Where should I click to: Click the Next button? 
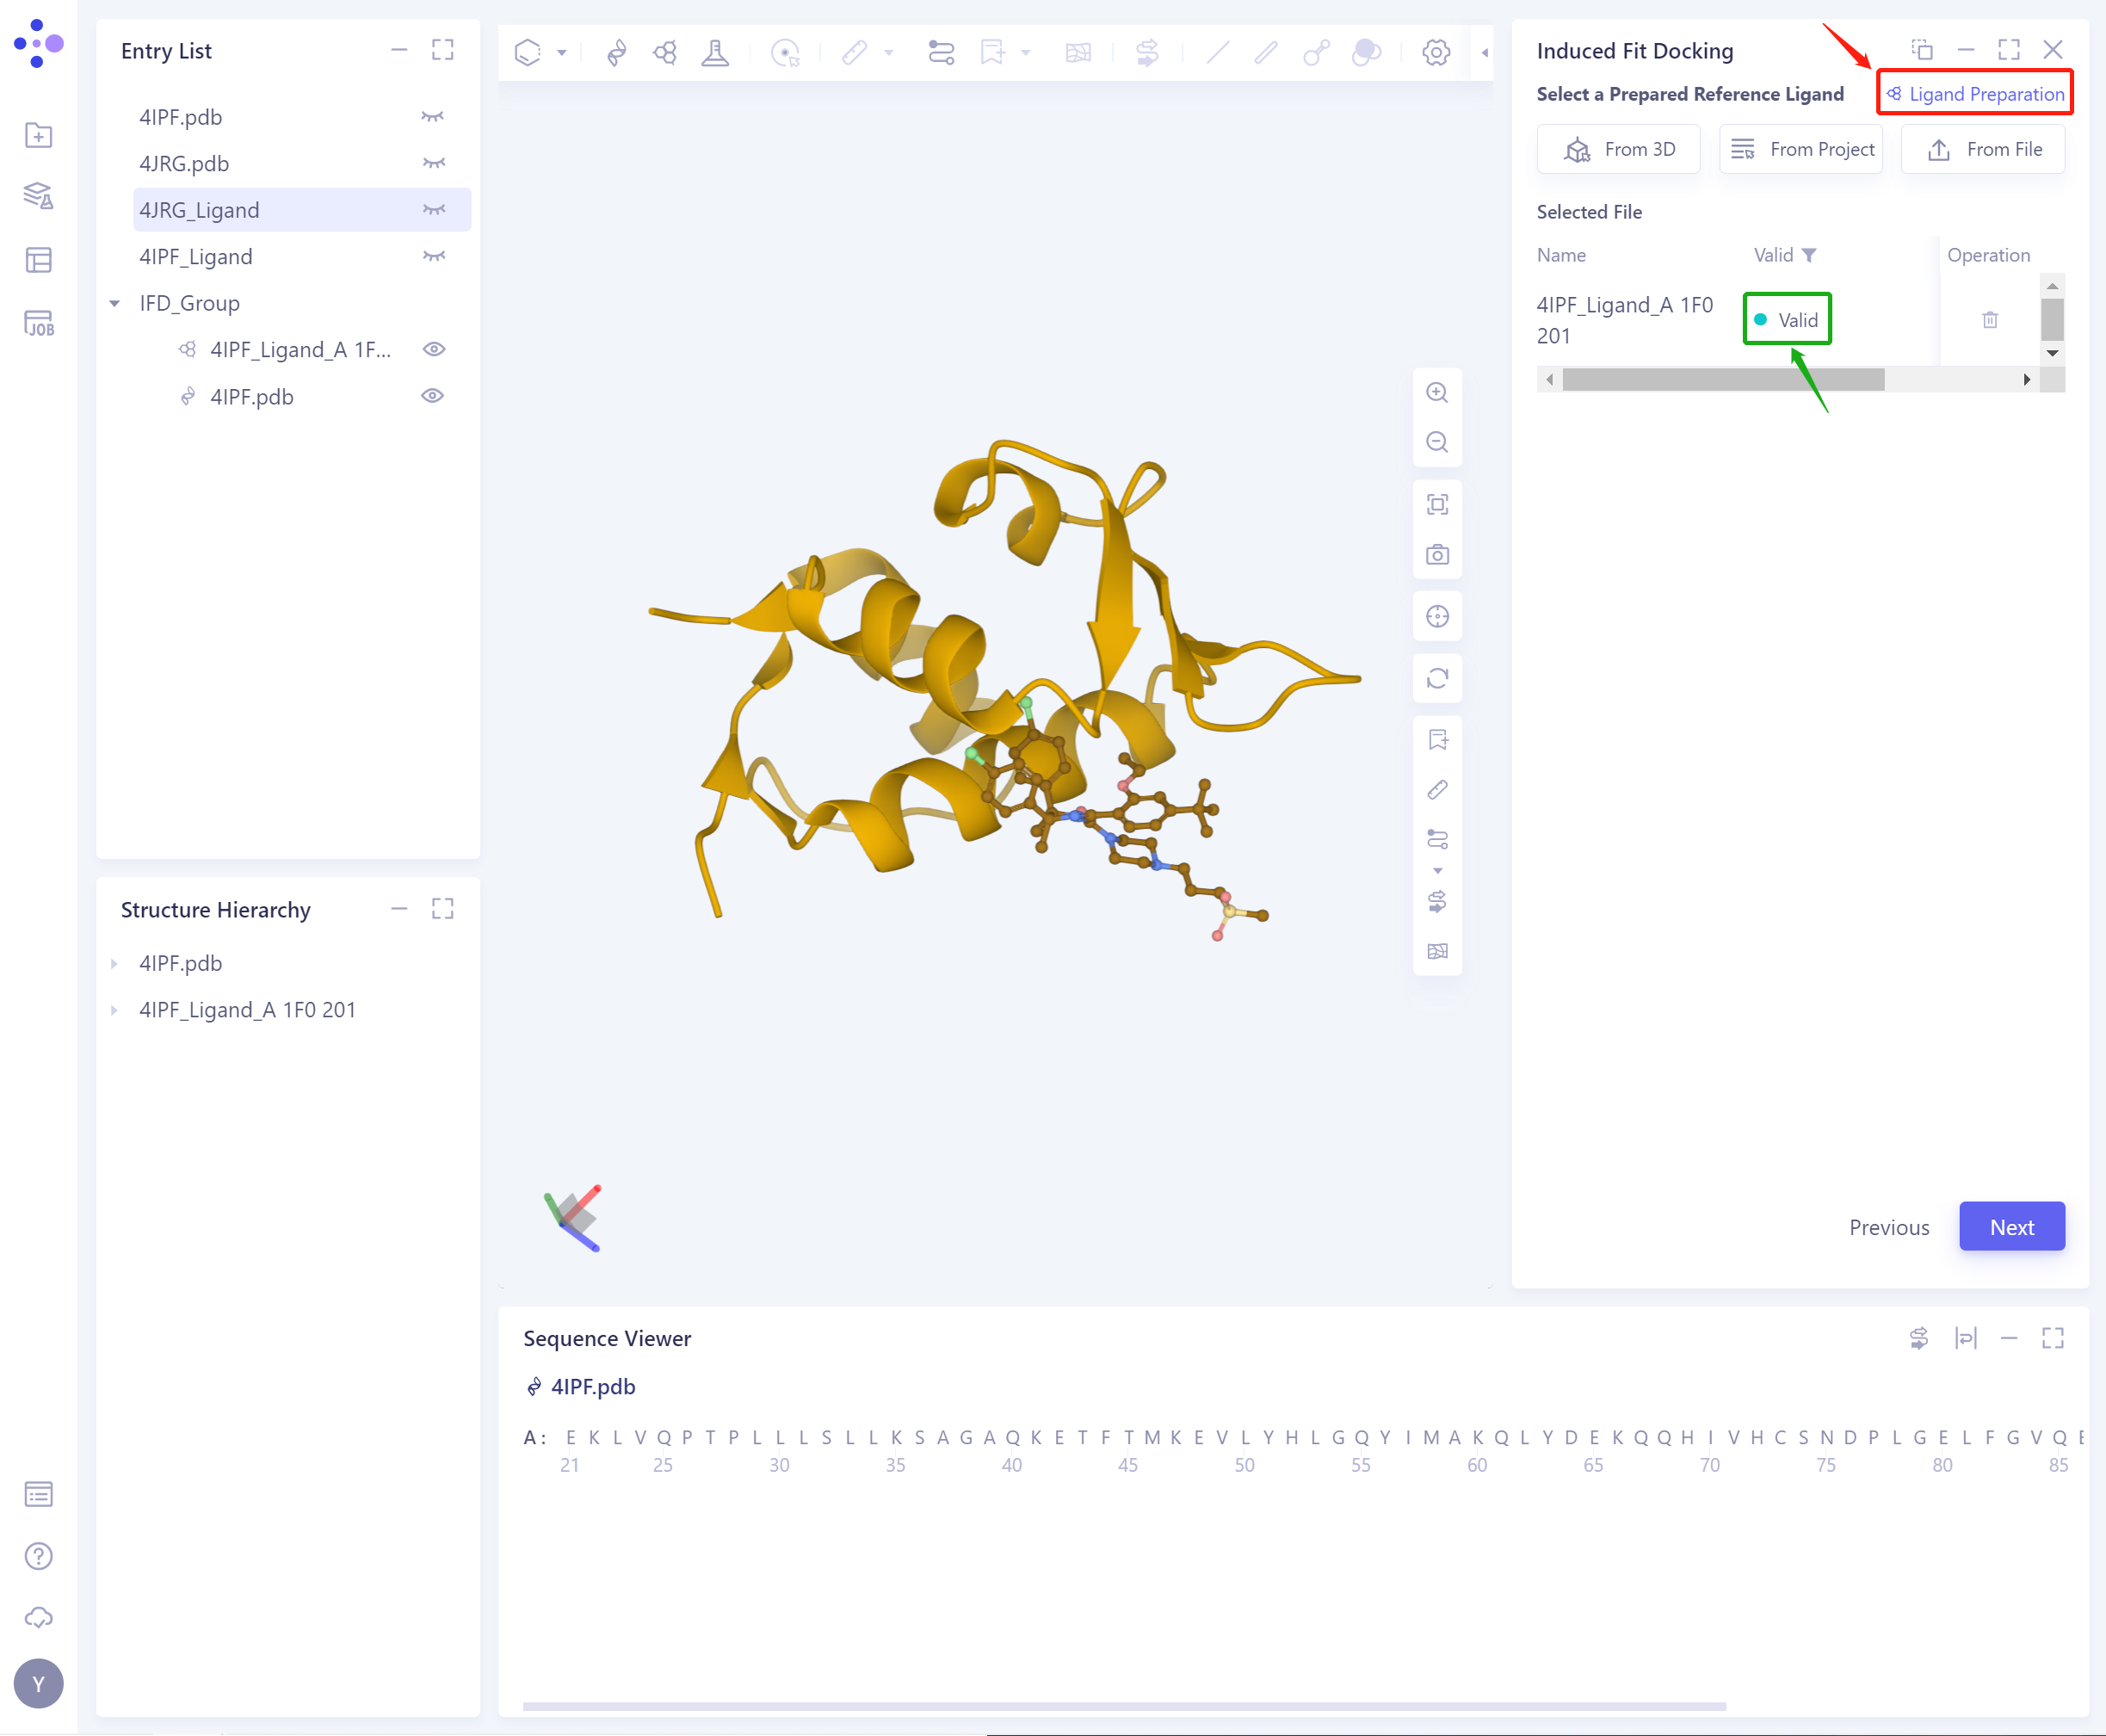pos(2011,1227)
